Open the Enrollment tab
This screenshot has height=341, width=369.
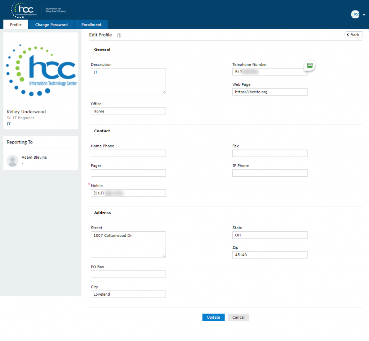click(91, 25)
